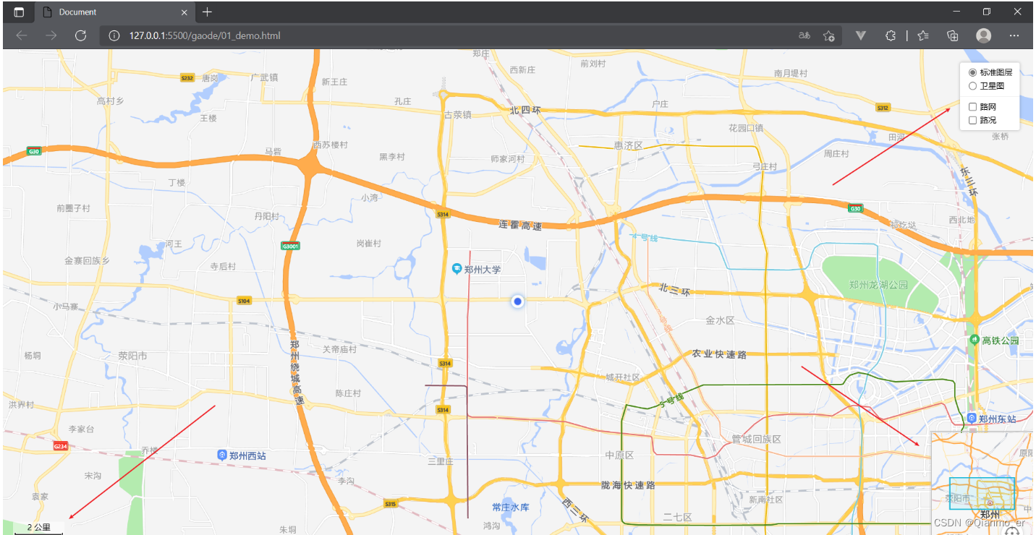Open the Vue devtools extension icon

pos(861,35)
